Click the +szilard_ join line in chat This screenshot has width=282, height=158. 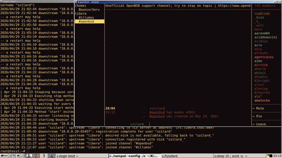(158, 108)
